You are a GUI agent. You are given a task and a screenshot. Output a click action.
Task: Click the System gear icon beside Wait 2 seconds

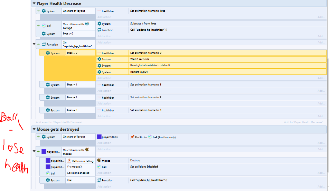point(100,59)
